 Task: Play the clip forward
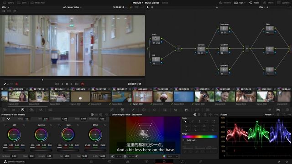72,84
